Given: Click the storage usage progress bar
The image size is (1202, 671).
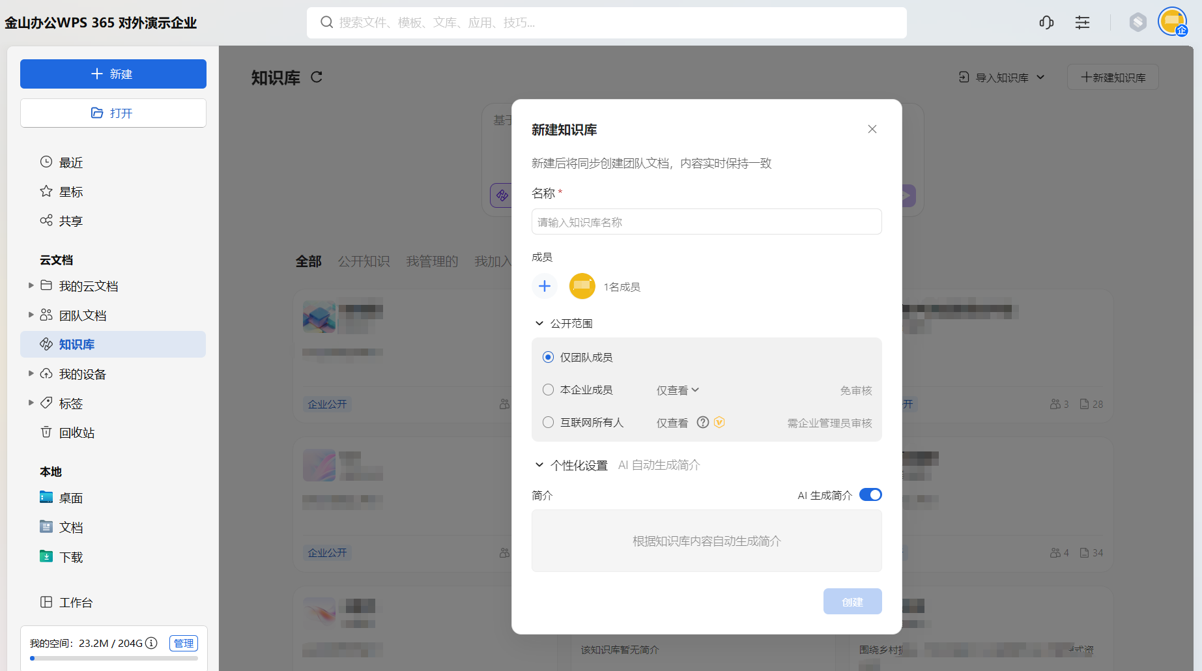Looking at the screenshot, I should [114, 658].
